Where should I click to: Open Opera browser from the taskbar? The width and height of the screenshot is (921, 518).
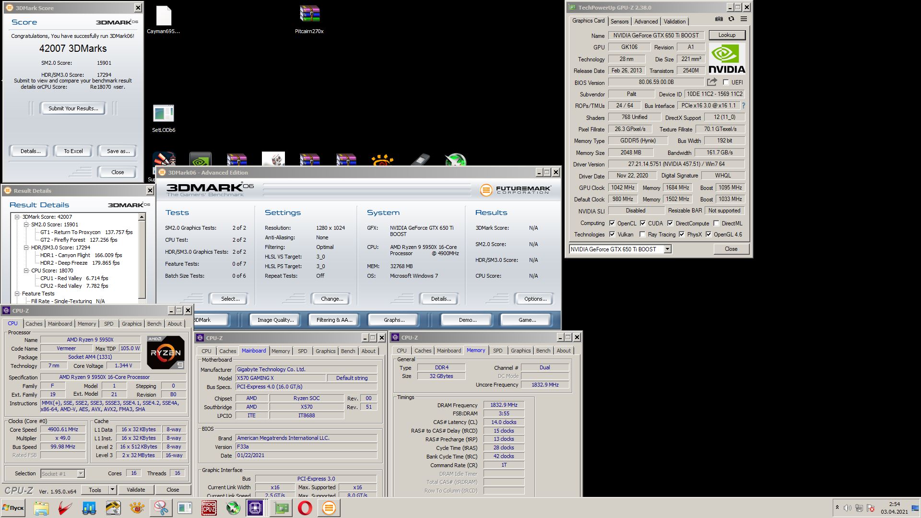tap(305, 508)
